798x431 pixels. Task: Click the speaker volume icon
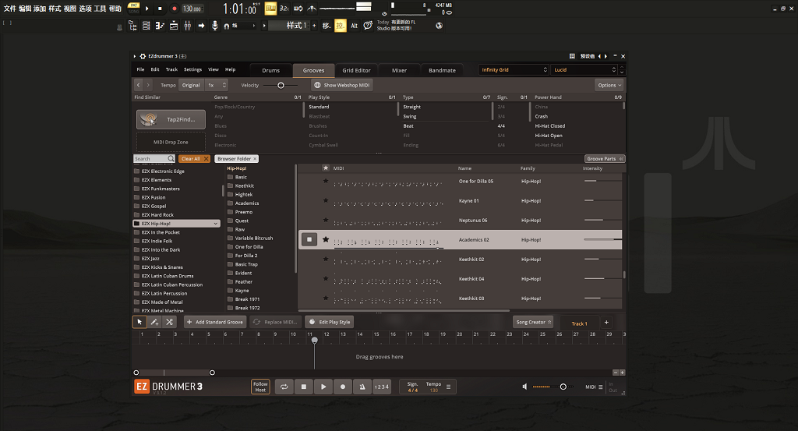pos(524,387)
